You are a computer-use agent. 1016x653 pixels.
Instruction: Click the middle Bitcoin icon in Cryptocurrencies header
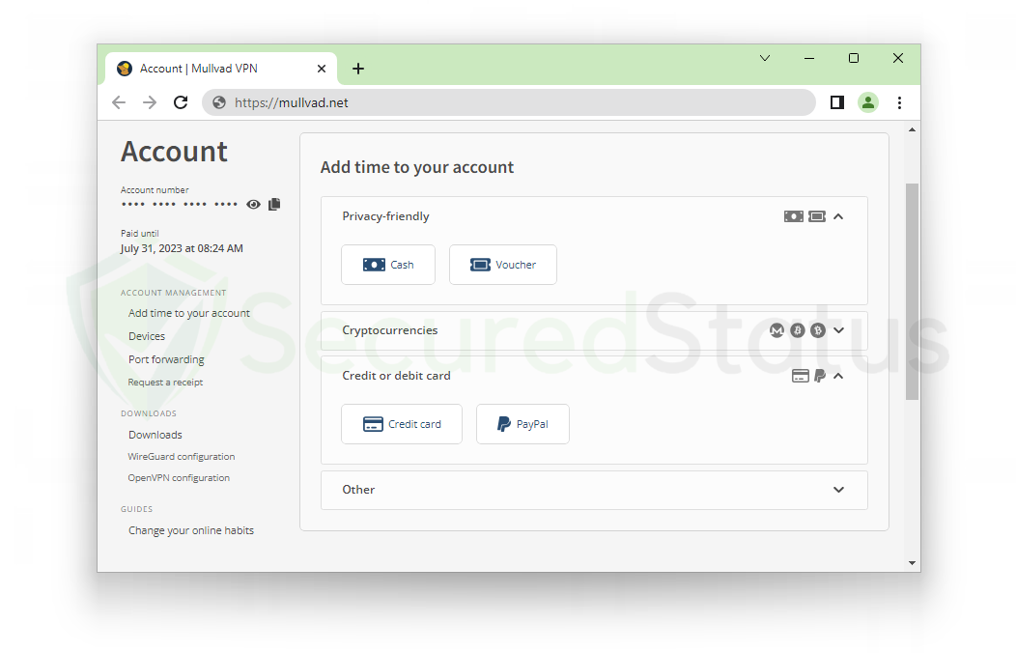[x=798, y=330]
